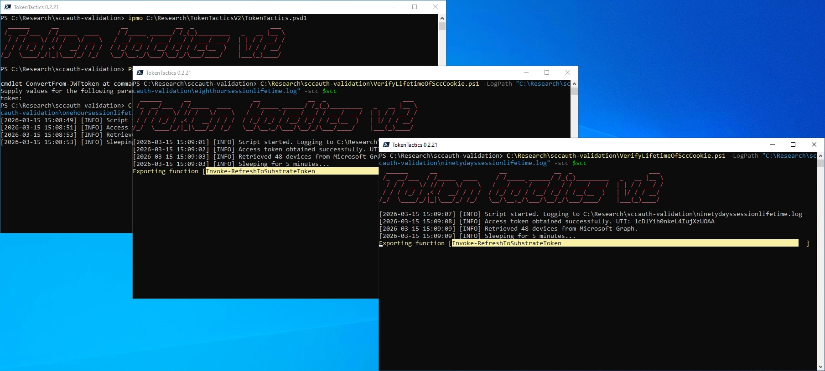Click the yellow Invoke-RefreshToSubstrateToken progress bar in front window
This screenshot has width=825, height=371.
[625, 243]
